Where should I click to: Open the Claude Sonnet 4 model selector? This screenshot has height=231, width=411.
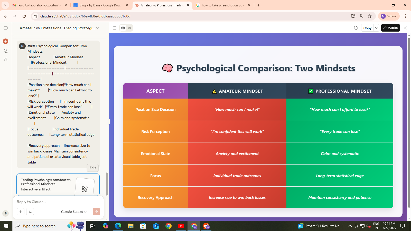pyautogui.click(x=74, y=212)
